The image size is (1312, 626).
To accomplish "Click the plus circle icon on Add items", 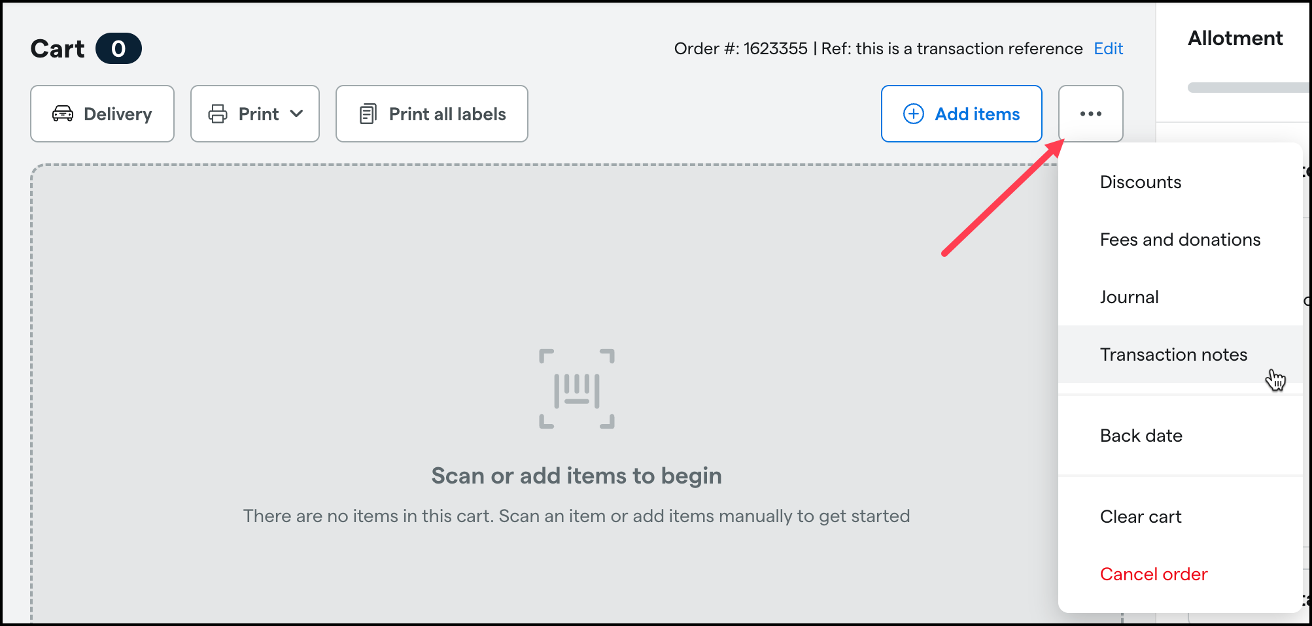I will coord(912,114).
